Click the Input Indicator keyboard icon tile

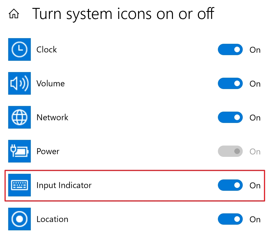coord(19,185)
